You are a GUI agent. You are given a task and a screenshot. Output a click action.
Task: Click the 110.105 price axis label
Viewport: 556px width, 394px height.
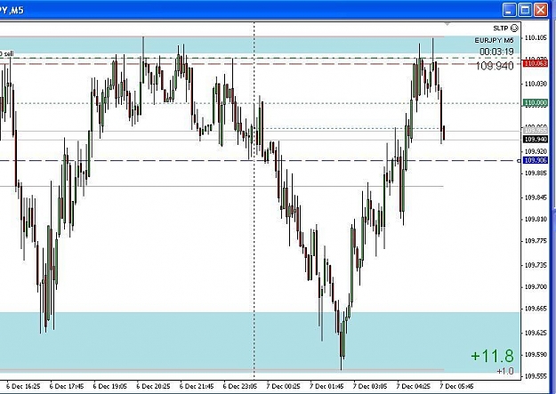(536, 38)
